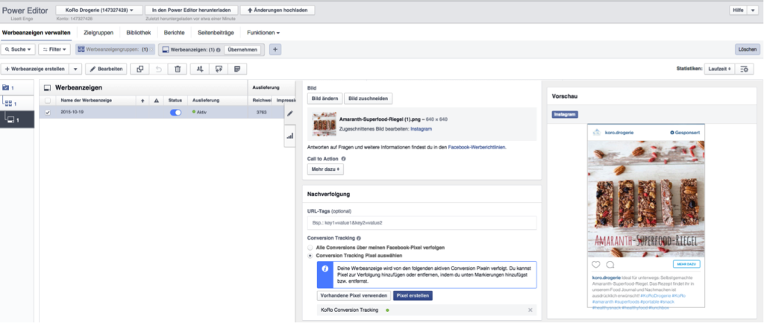Click Änderungen hochladen button
The image size is (764, 323).
[278, 10]
